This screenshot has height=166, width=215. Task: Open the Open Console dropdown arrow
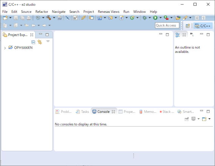coord(209,119)
